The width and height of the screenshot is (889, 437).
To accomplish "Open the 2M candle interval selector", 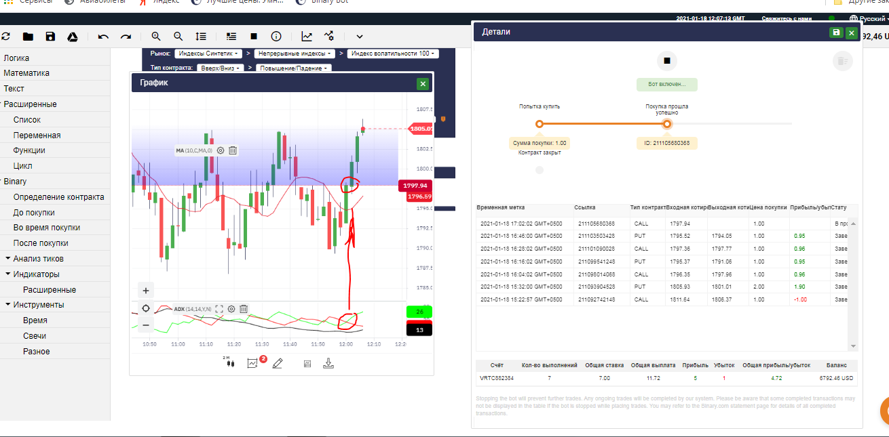I will (x=230, y=362).
